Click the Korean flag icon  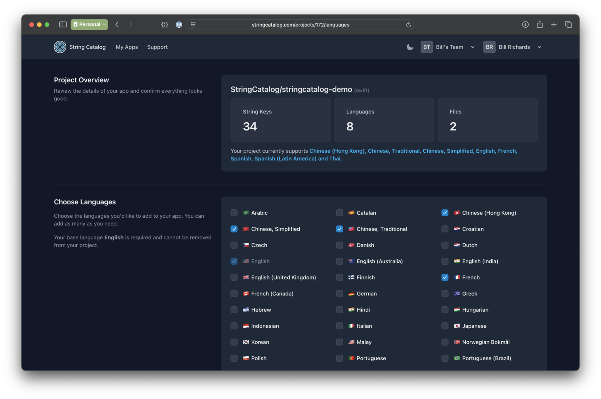(246, 342)
